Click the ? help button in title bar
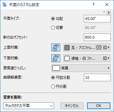 point(93,4)
